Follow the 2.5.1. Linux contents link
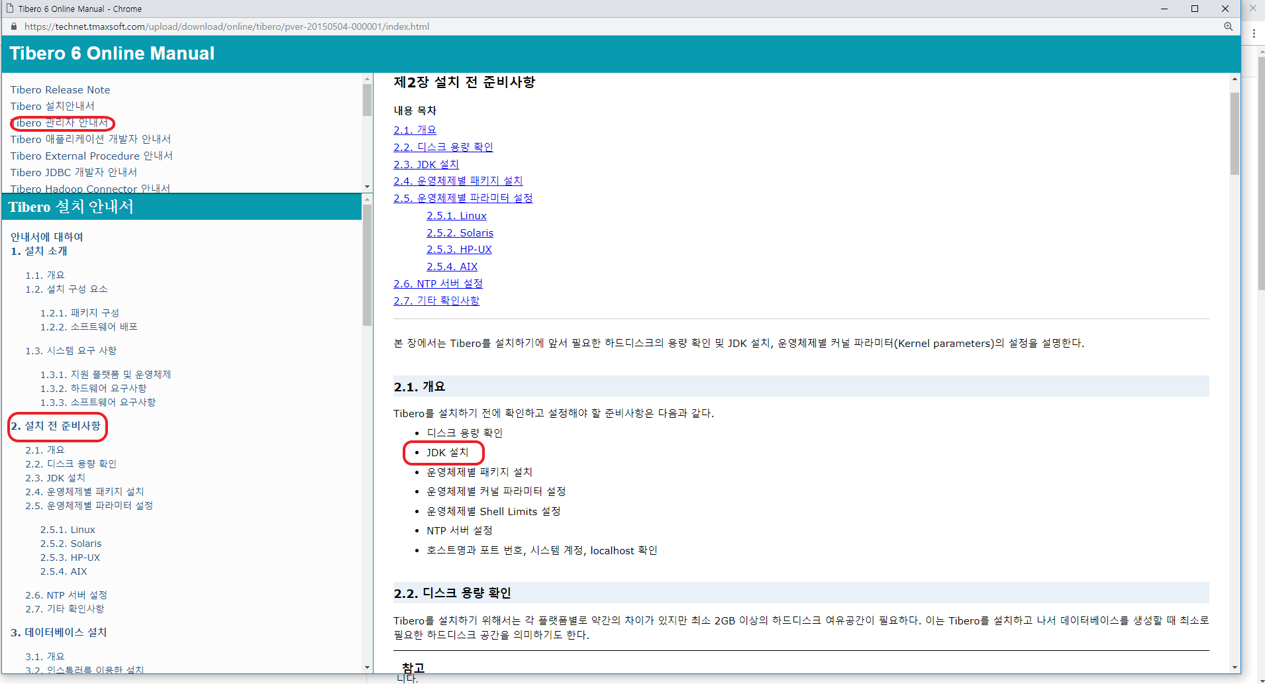Viewport: 1265px width, 684px height. pyautogui.click(x=456, y=216)
